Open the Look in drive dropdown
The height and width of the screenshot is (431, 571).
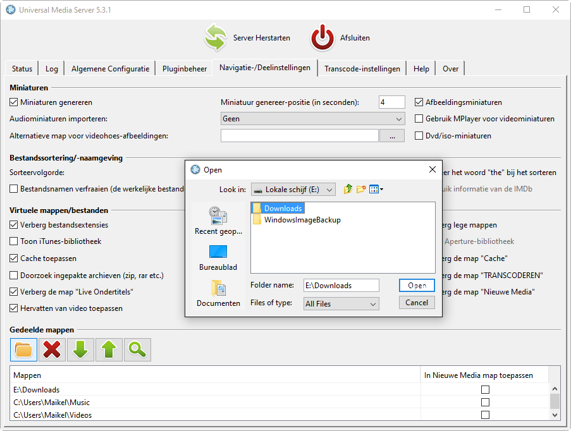[293, 190]
